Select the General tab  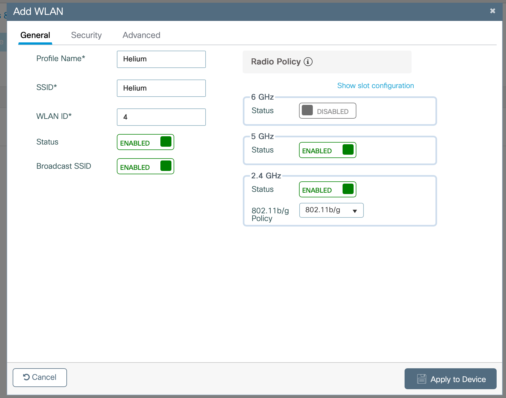pos(35,35)
